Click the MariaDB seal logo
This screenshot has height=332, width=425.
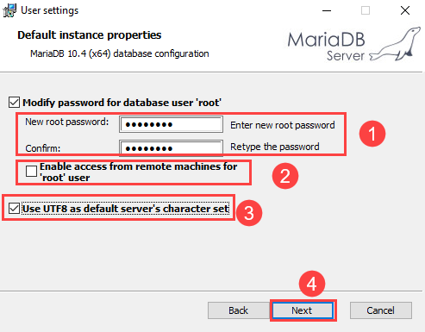pyautogui.click(x=396, y=44)
